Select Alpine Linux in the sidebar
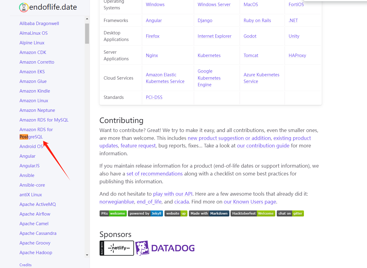The image size is (367, 268). pos(32,43)
